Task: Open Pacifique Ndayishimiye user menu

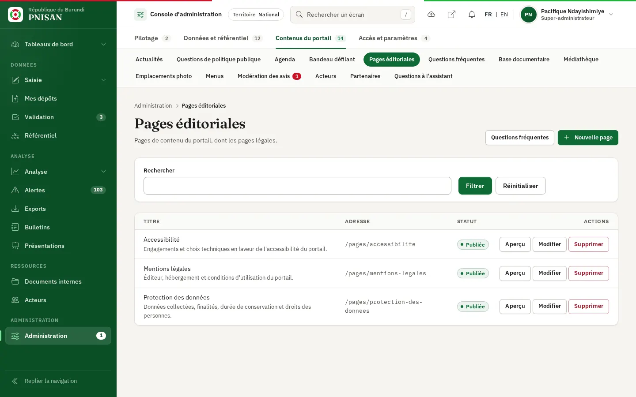Action: click(568, 15)
